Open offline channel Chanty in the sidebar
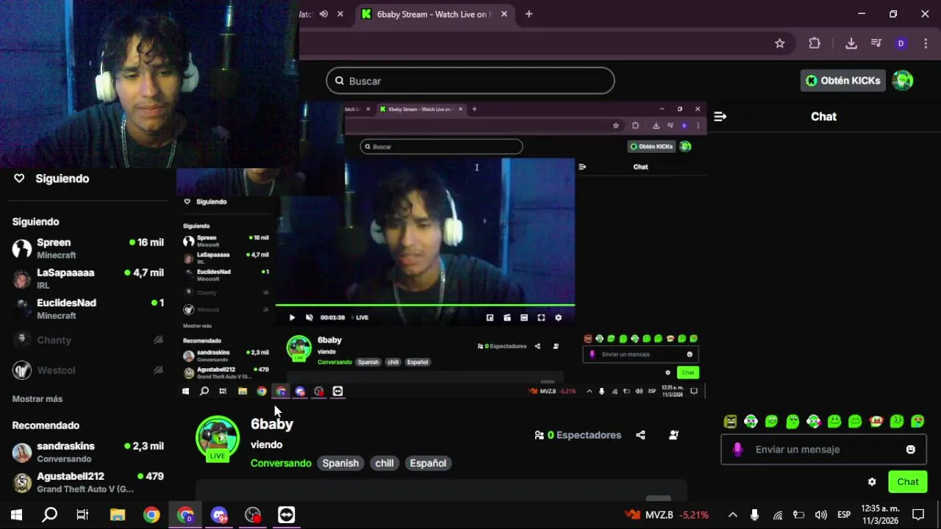Screen dimensions: 941x529 point(88,339)
